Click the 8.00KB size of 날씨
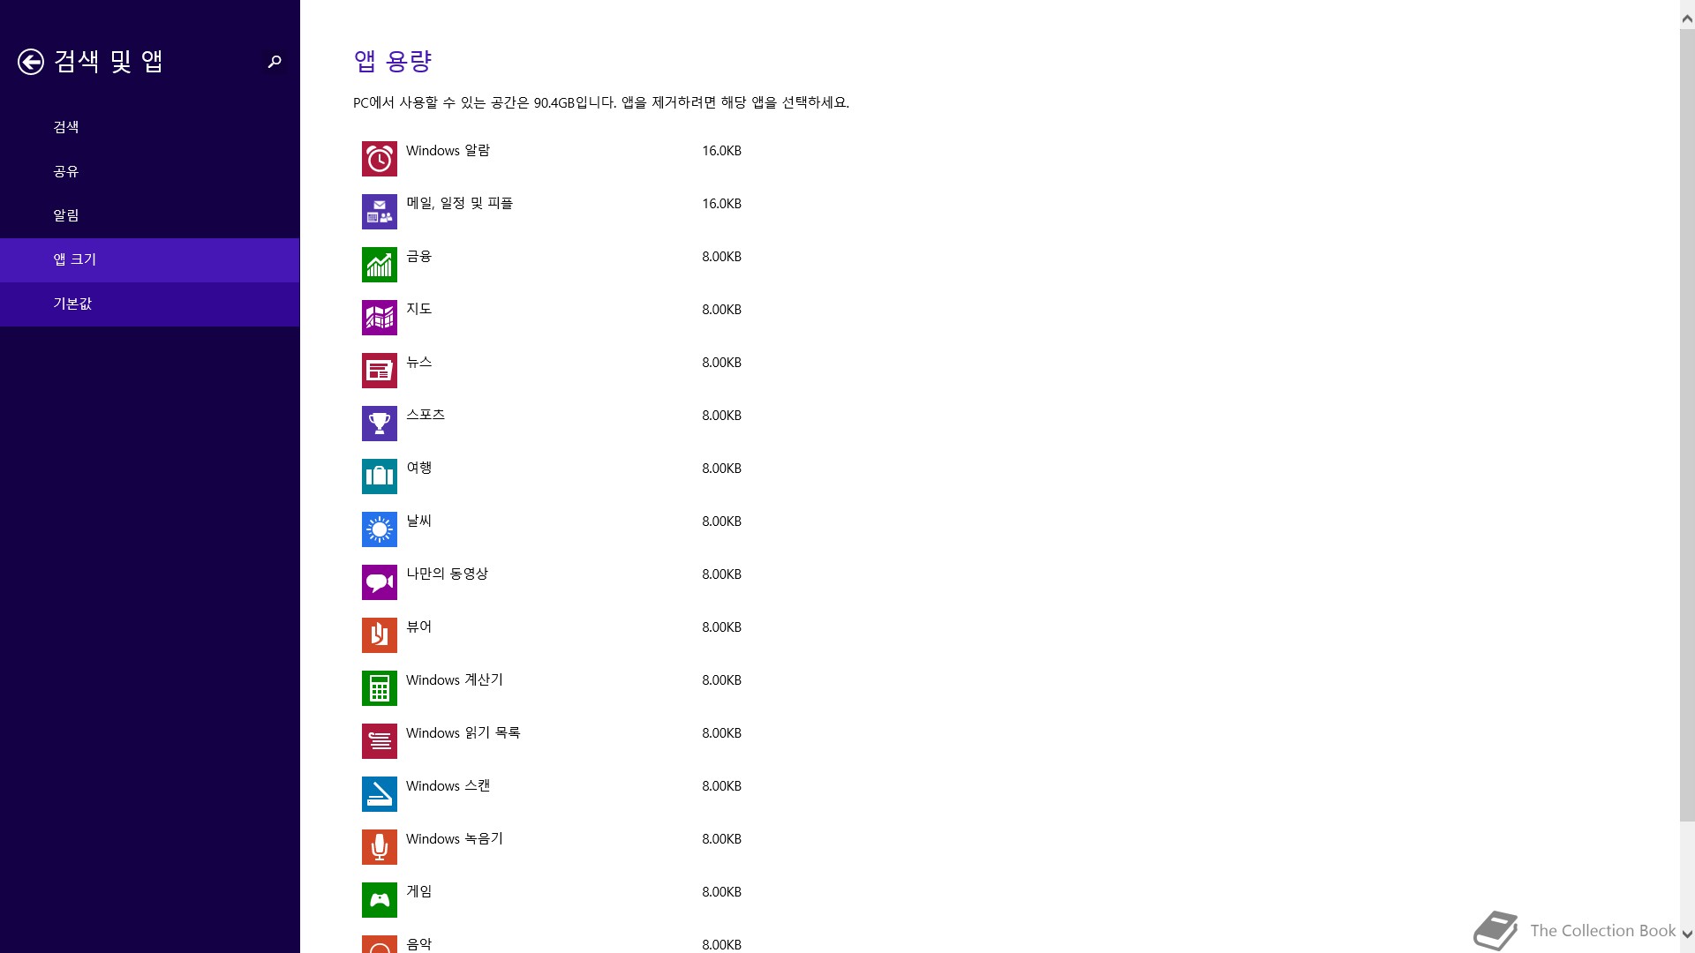 click(x=722, y=522)
